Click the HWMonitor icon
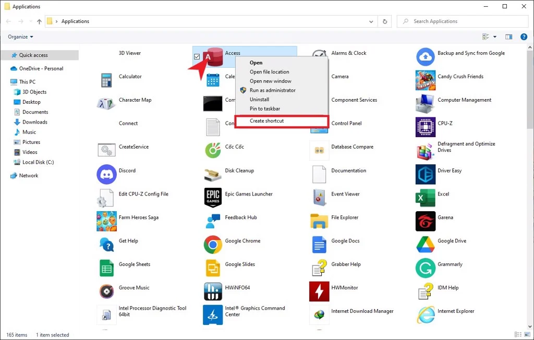This screenshot has width=534, height=340. 319,291
